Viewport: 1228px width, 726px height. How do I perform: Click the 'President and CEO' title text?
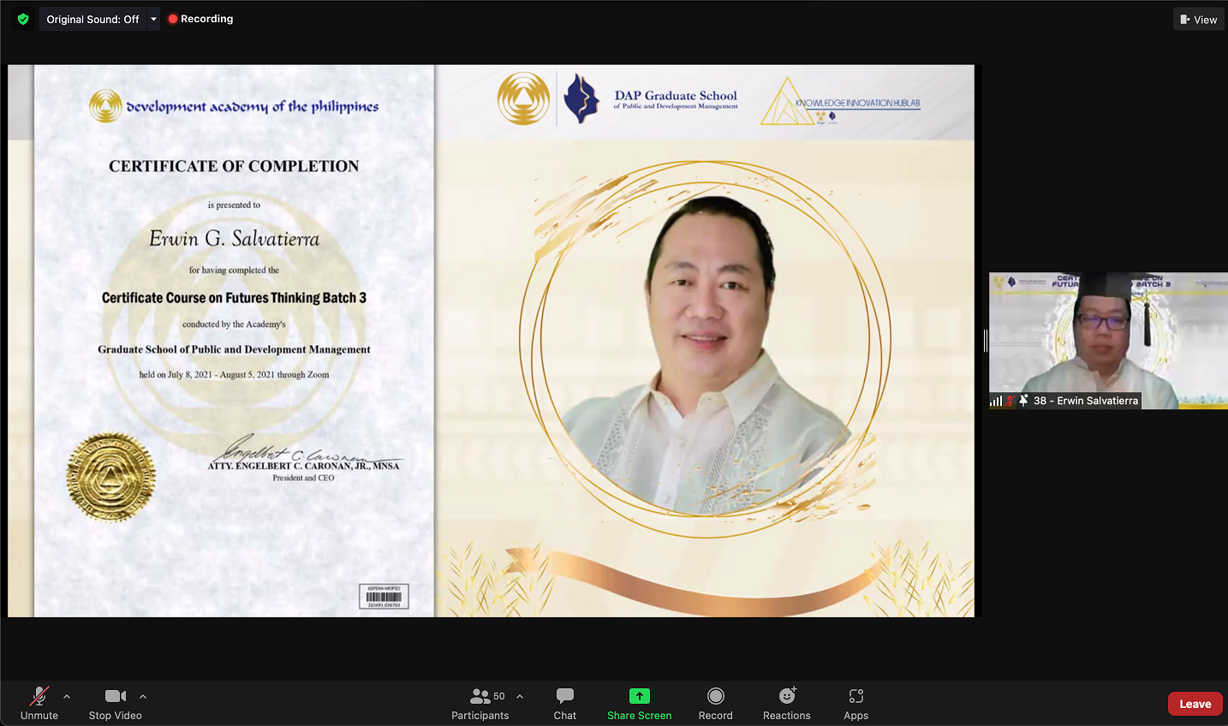[x=303, y=478]
